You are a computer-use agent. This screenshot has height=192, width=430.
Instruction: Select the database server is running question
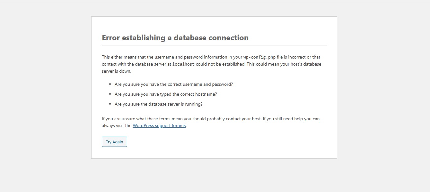(x=158, y=104)
